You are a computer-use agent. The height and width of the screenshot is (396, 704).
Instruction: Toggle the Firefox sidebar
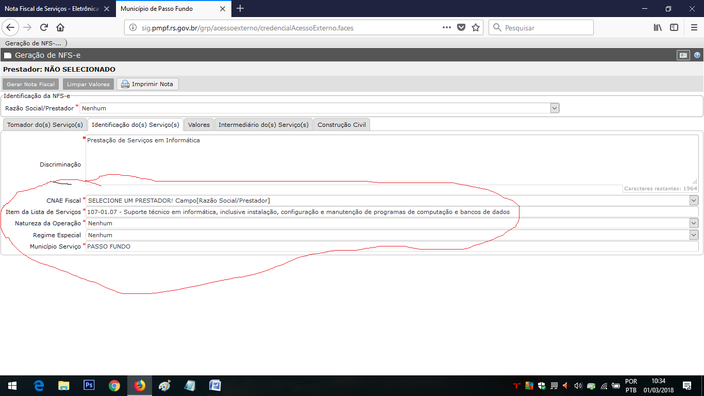pyautogui.click(x=674, y=27)
